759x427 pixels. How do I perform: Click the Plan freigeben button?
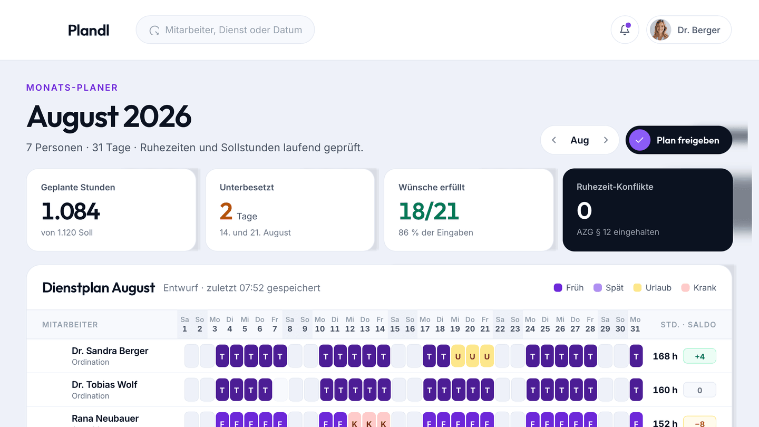pyautogui.click(x=679, y=140)
